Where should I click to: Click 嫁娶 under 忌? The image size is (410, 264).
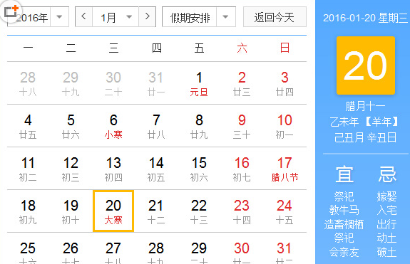tap(387, 196)
